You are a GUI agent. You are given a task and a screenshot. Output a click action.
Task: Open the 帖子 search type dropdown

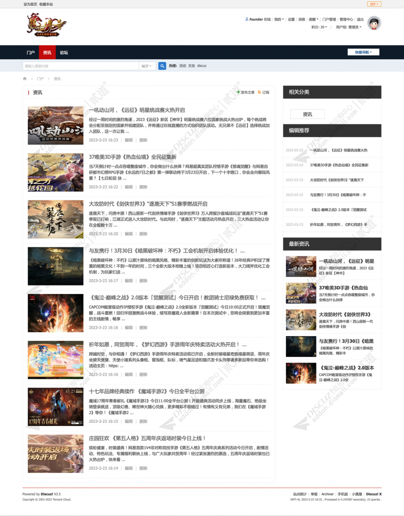pos(147,66)
